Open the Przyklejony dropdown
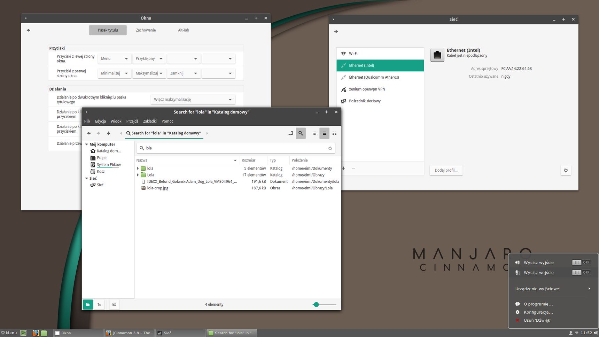 (x=149, y=59)
